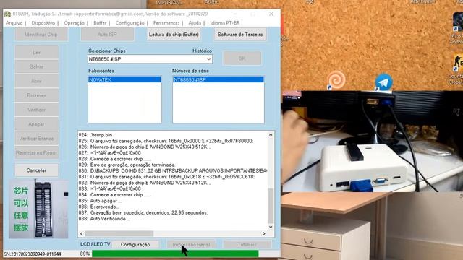Open Software de Terceiro

240,35
